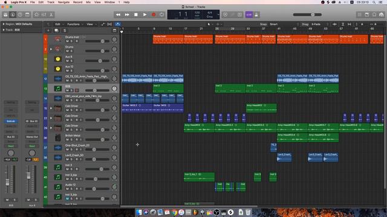Click the red Record button
The image size is (387, 217).
point(153,14)
